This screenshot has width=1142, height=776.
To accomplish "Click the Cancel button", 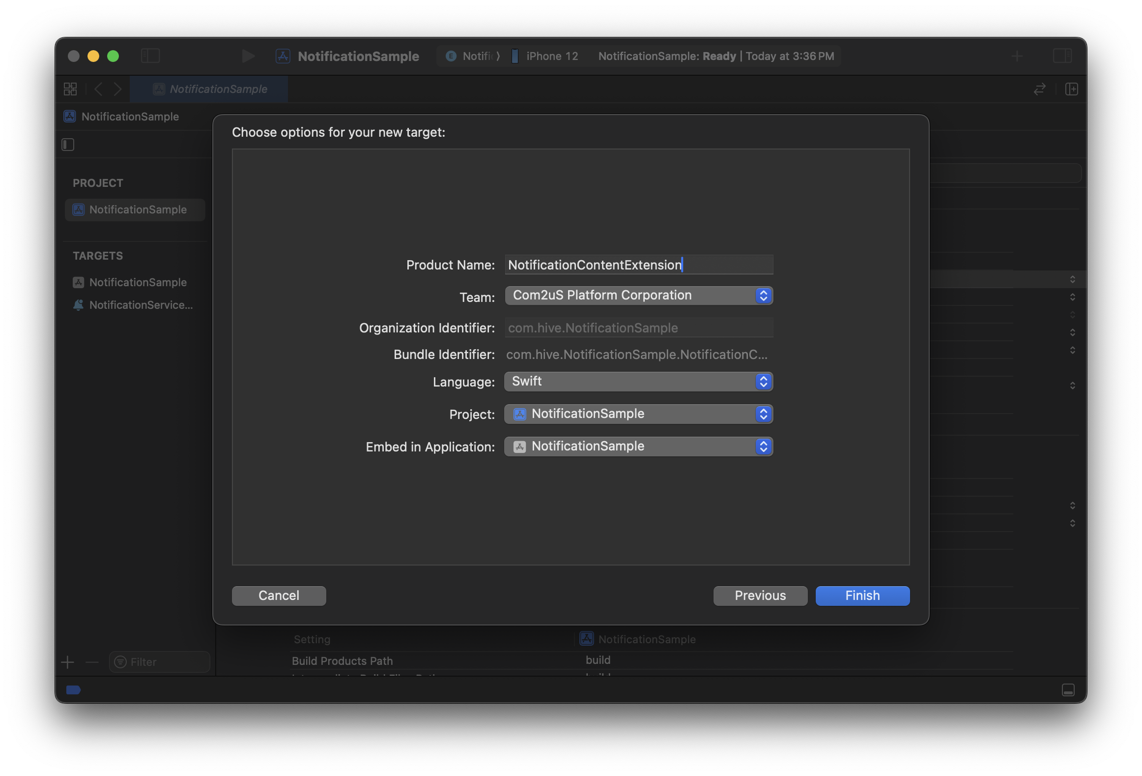I will coord(279,596).
